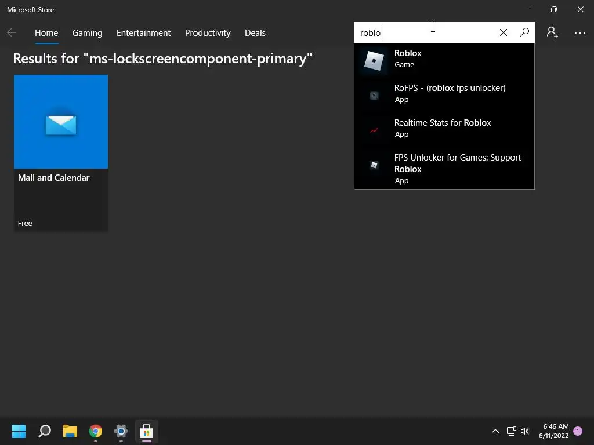Click the FPS Unlocker app icon
The width and height of the screenshot is (594, 445).
click(374, 165)
